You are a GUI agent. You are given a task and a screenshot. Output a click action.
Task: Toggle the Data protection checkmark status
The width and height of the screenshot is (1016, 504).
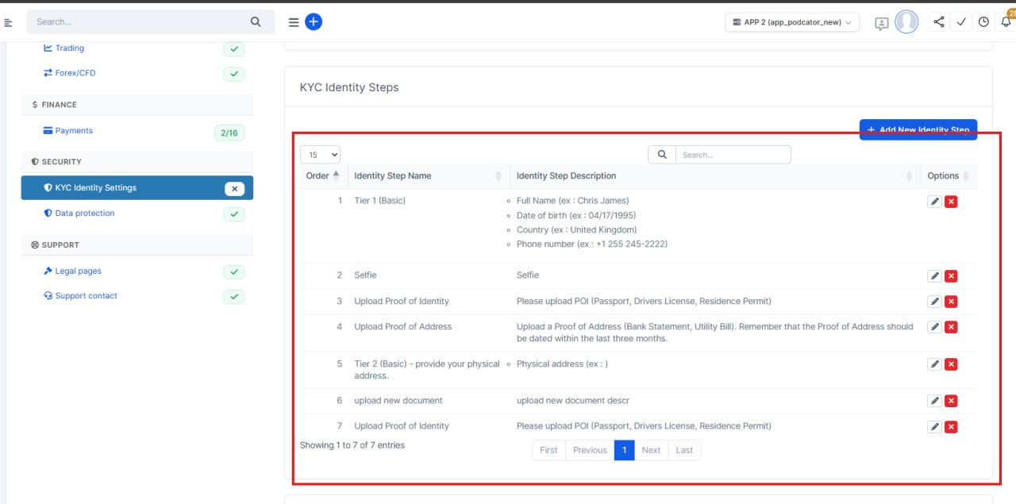[x=234, y=214]
